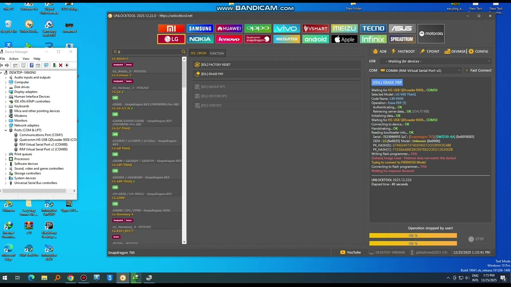The width and height of the screenshot is (511, 287).
Task: Choose the Nokia brand tile
Action: [200, 39]
